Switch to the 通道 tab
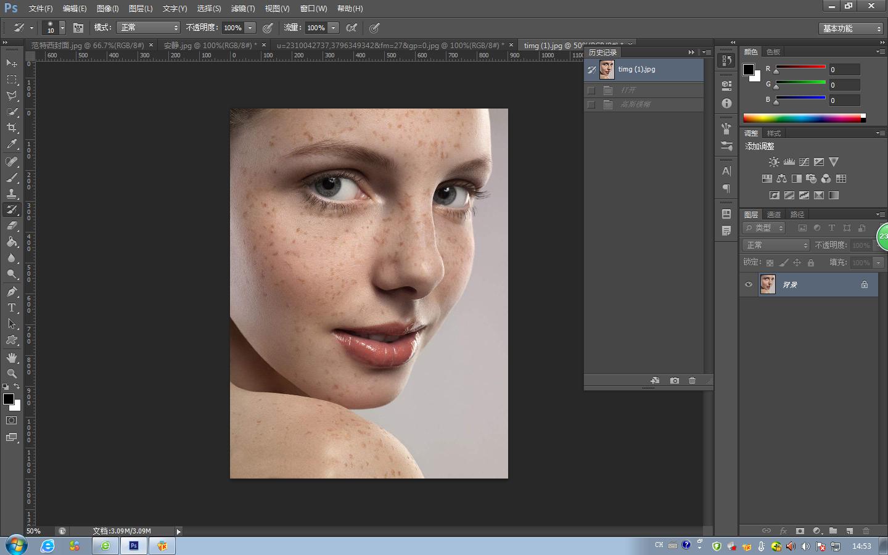The height and width of the screenshot is (555, 888). (774, 215)
